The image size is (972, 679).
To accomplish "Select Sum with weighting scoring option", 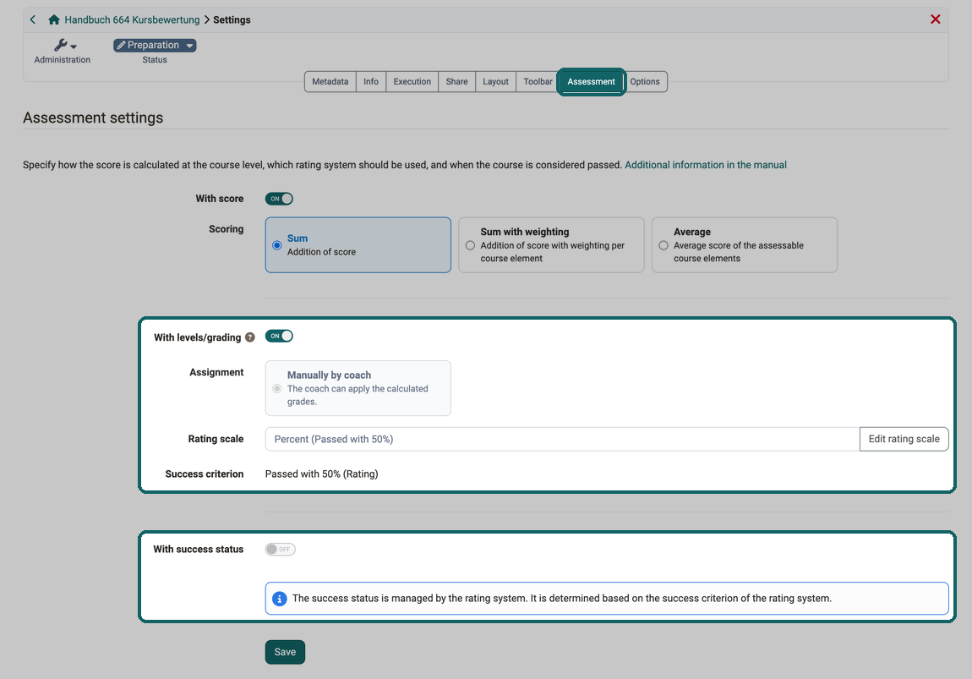I will tap(551, 245).
